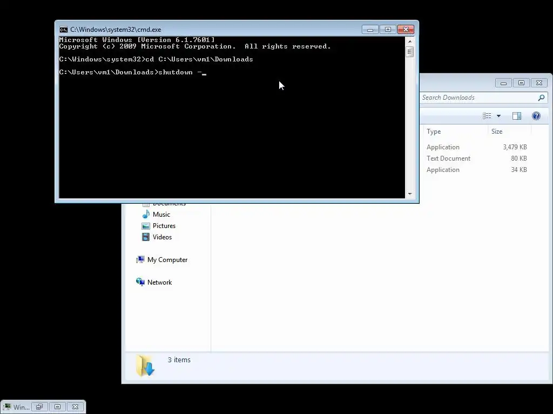Minimize the cmd.exe window

tap(370, 30)
